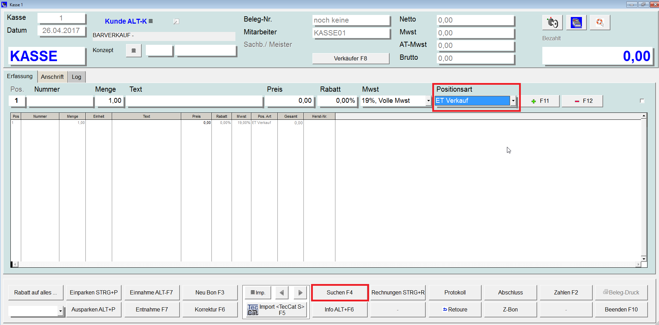Click the horizontal scrollbar right arrow
This screenshot has height=325, width=659.
pos(638,265)
